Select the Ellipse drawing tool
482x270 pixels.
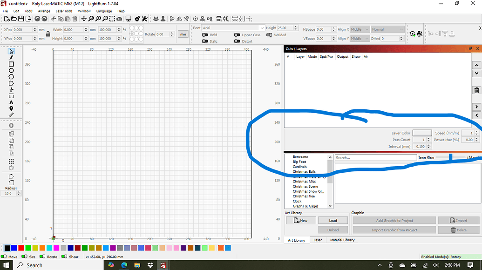11,70
